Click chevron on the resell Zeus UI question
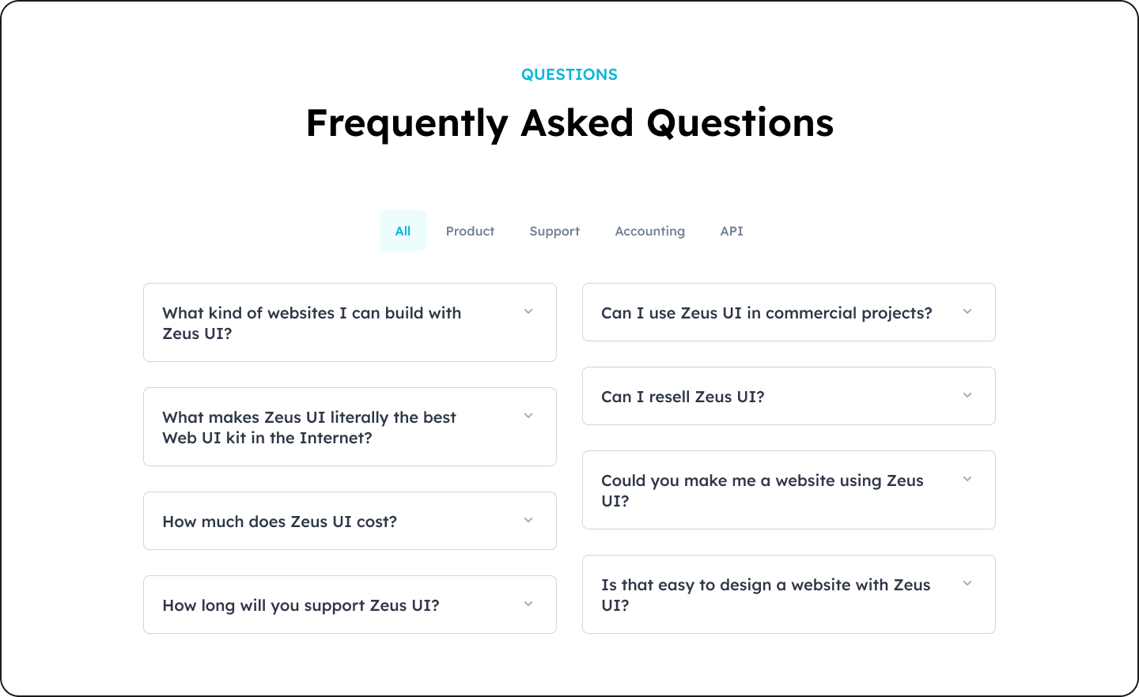 (x=967, y=396)
